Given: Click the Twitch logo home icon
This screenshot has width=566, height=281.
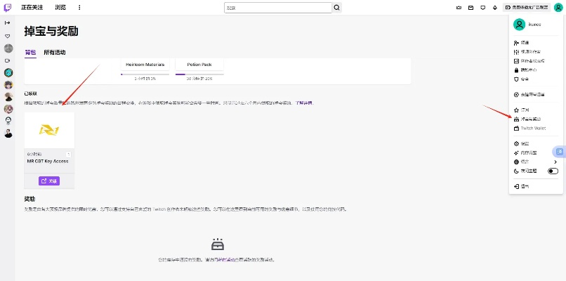Looking at the screenshot, I should [8, 7].
